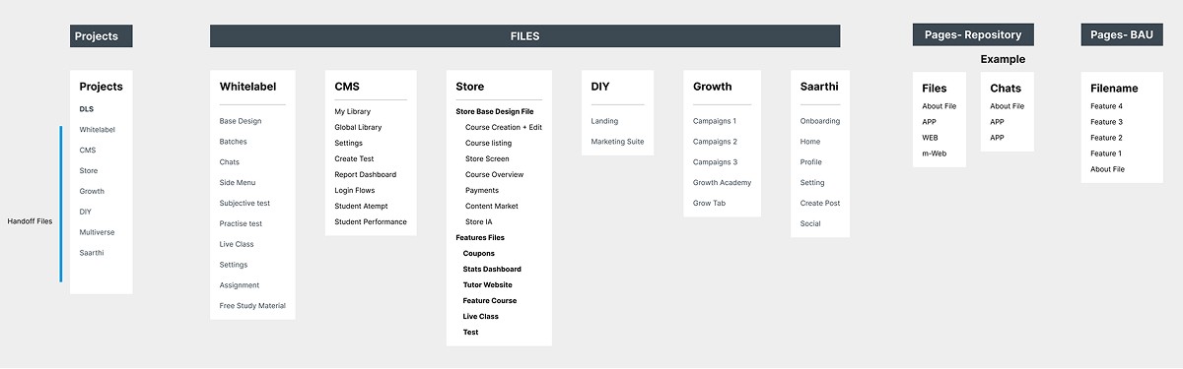
Task: Select Course listing in Store card
Action: [x=488, y=143]
